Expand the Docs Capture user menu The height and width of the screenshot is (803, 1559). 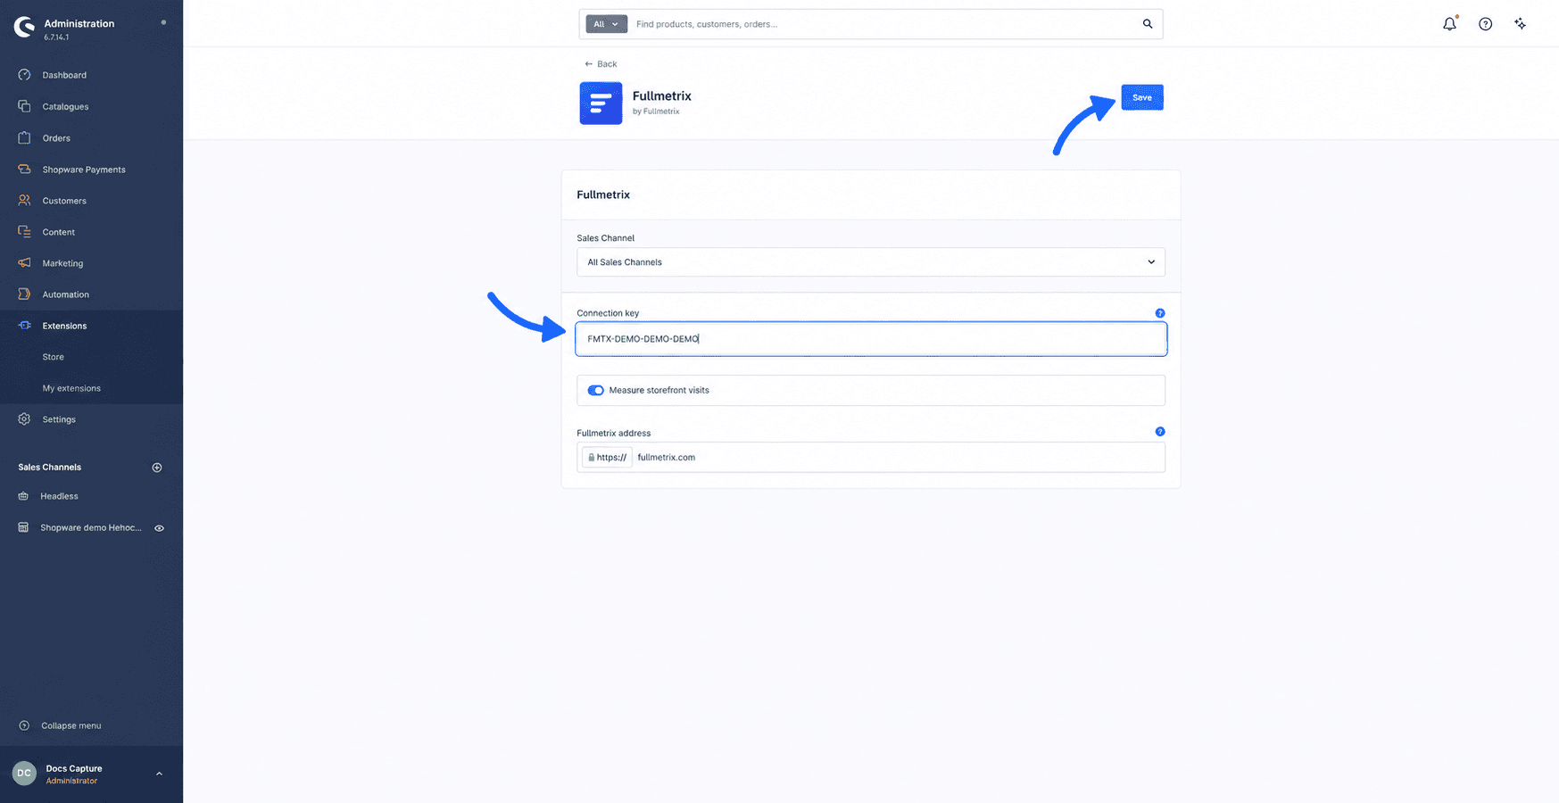click(159, 774)
